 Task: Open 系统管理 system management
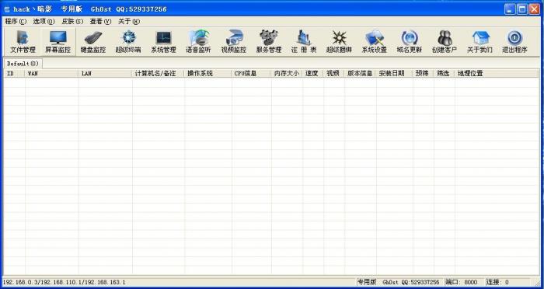pyautogui.click(x=163, y=42)
